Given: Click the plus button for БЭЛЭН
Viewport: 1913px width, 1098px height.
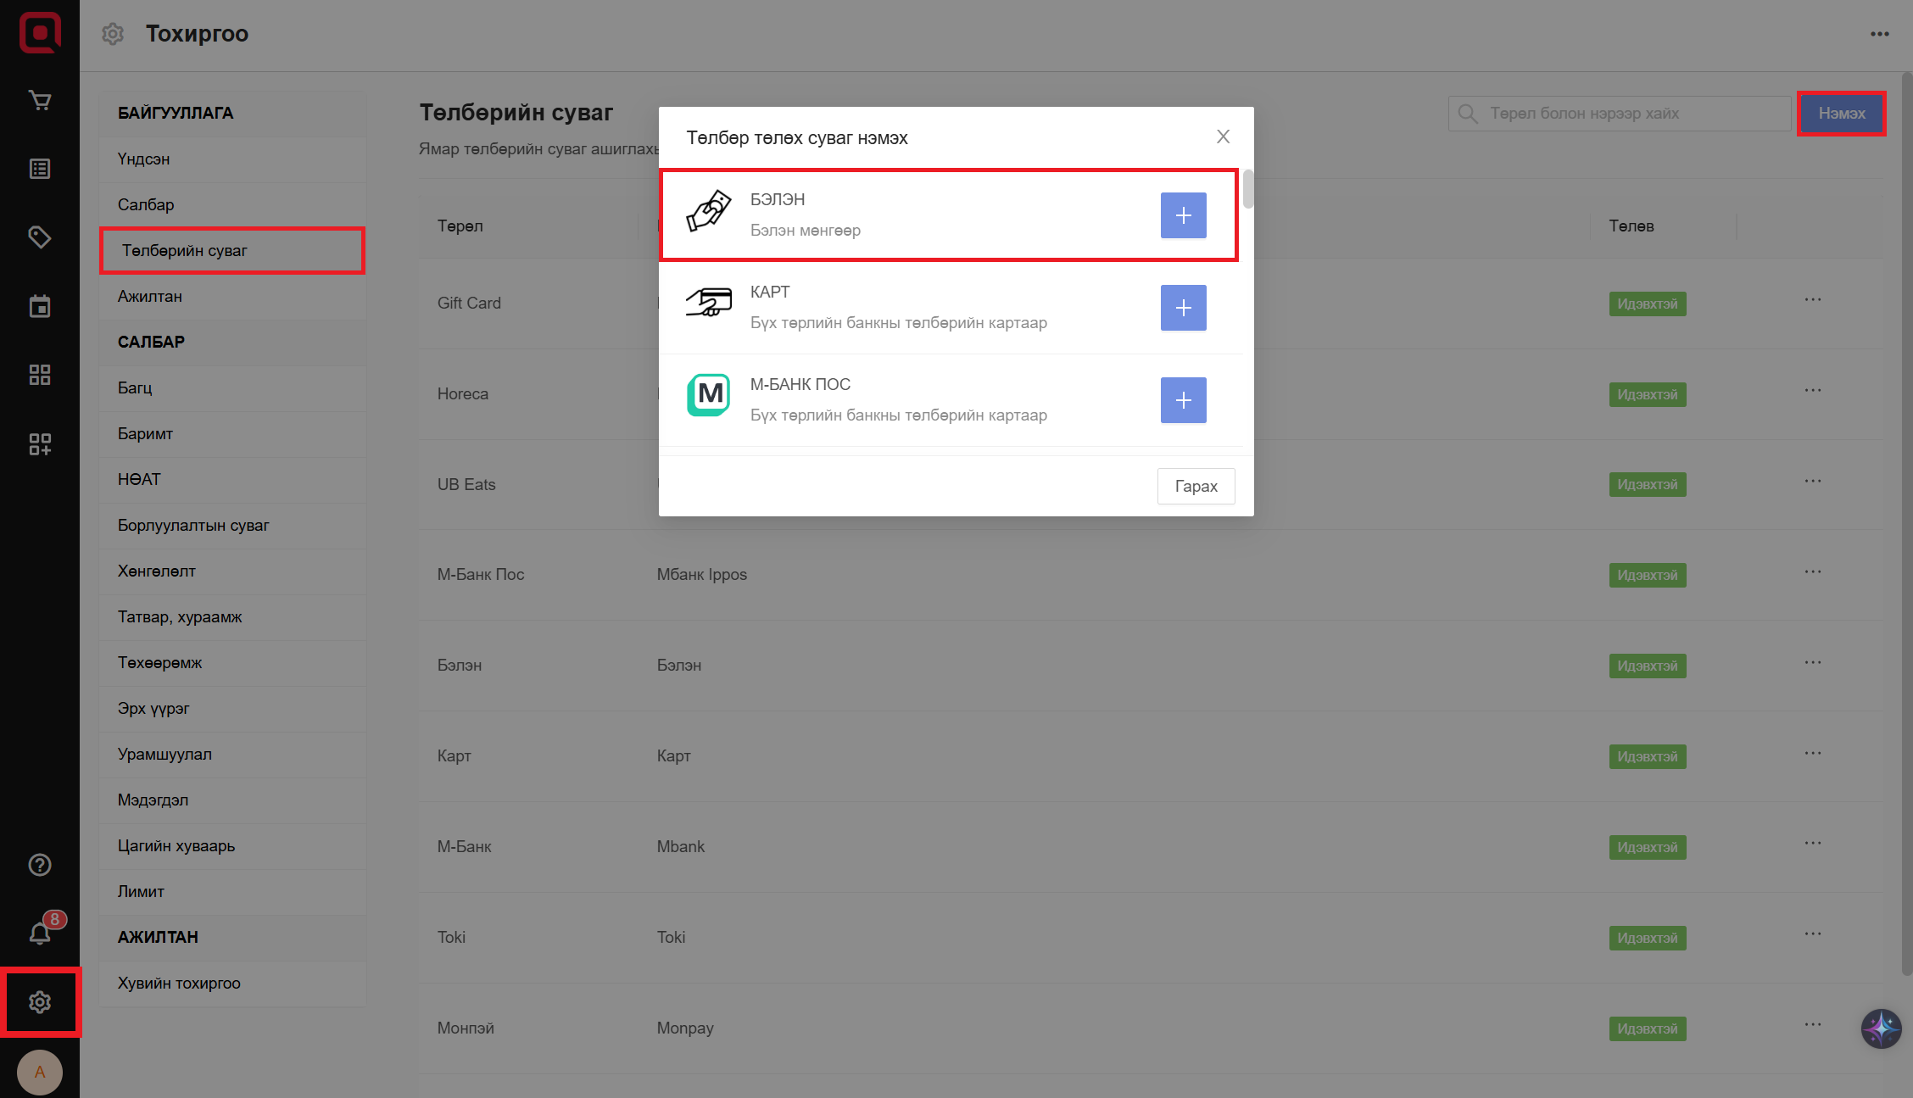Looking at the screenshot, I should coord(1183,215).
